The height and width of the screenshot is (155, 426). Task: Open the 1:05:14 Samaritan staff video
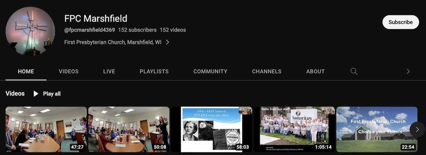pos(294,129)
